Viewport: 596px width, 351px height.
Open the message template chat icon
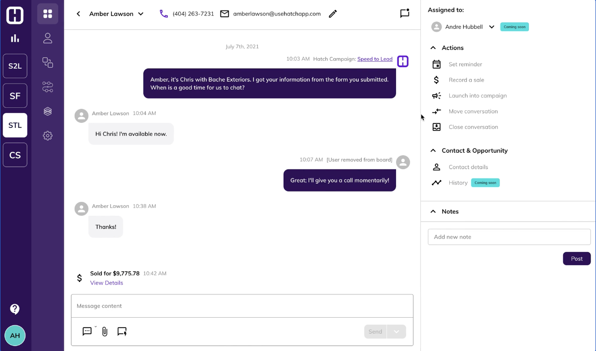(88, 331)
